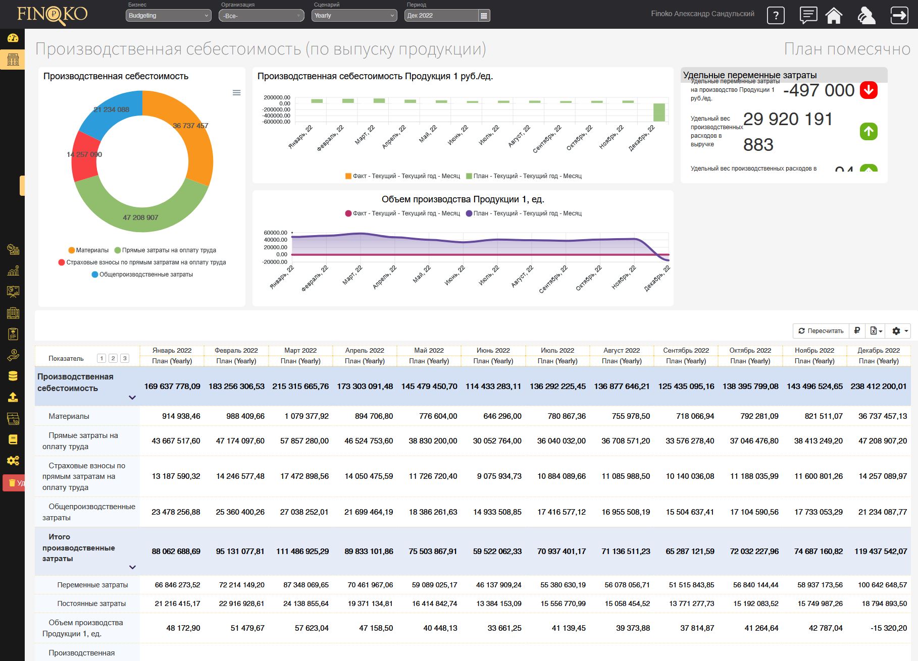Open the feedback chat bubble icon
The height and width of the screenshot is (661, 918).
pos(808,15)
